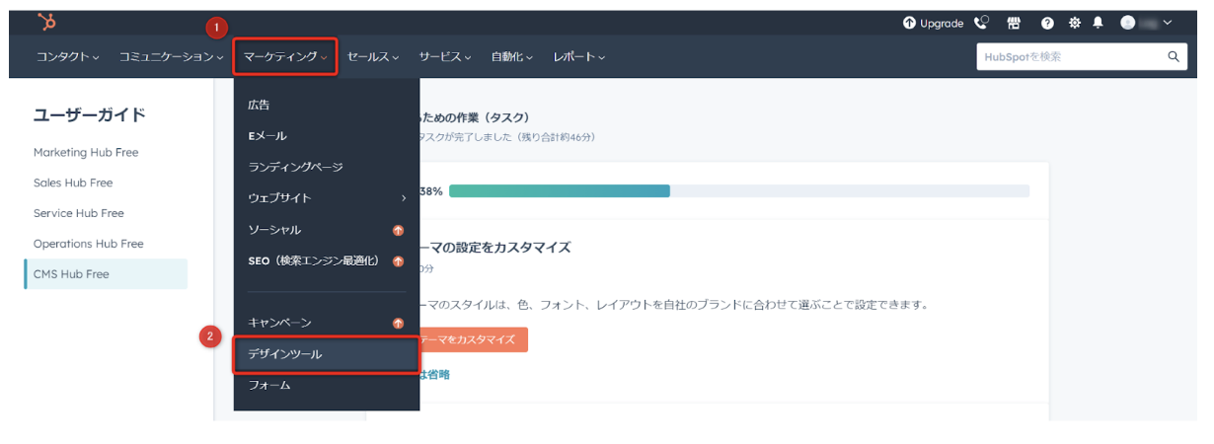Viewport: 1214px width, 444px height.
Task: Open Operations Hub Free guide
Action: click(x=89, y=244)
